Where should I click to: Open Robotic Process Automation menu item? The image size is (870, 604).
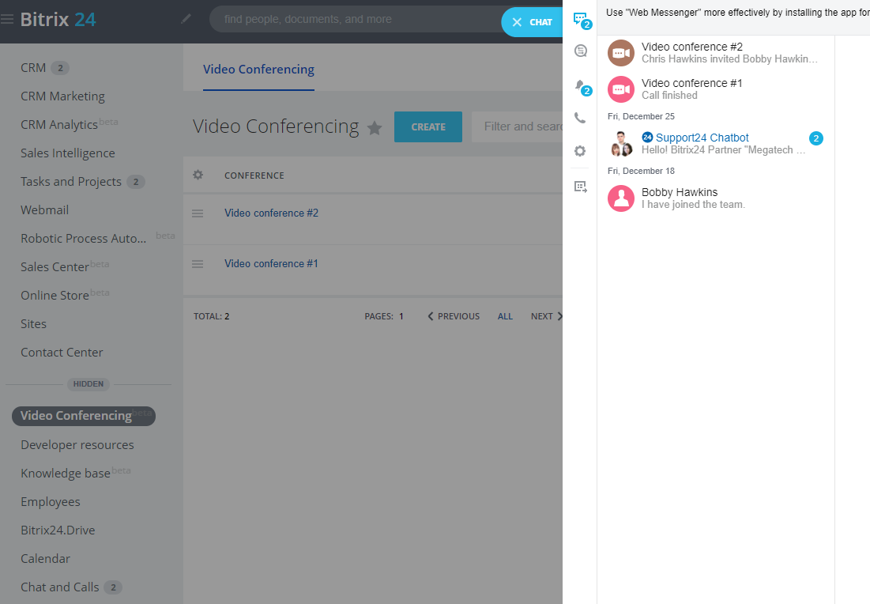click(84, 239)
